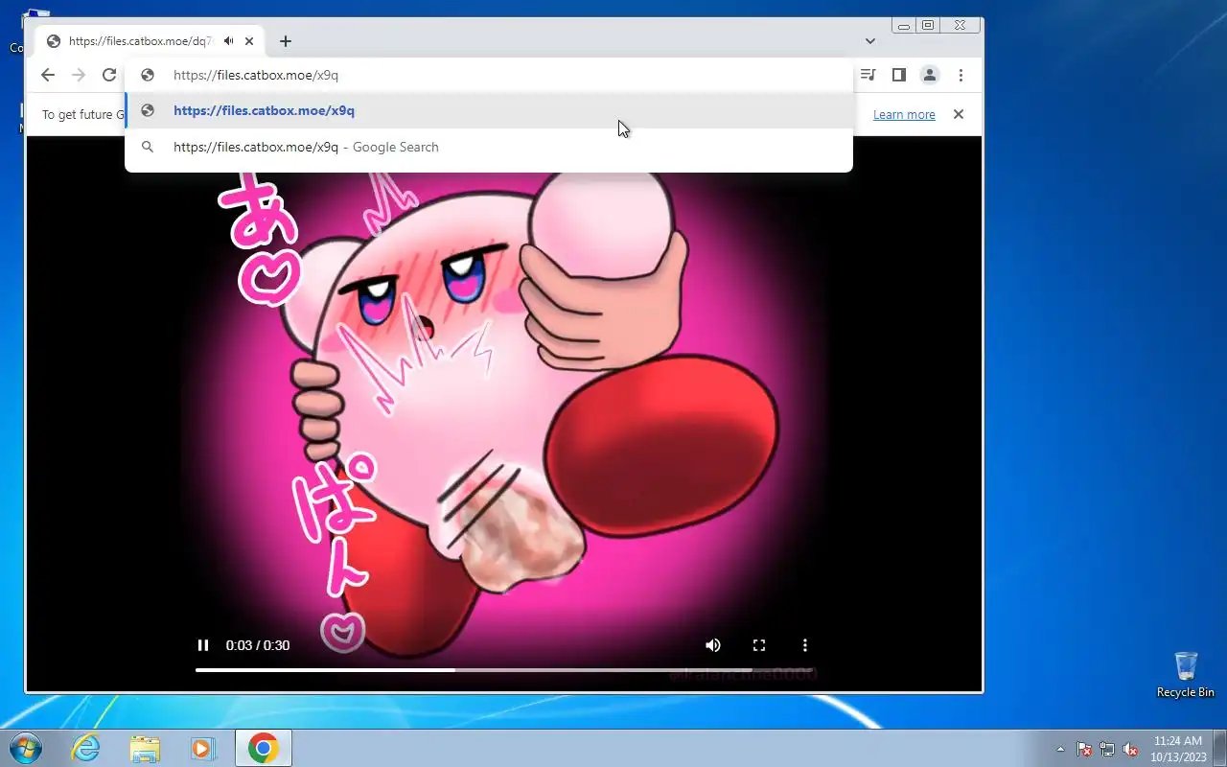1227x767 pixels.
Task: Show hidden system tray icons
Action: point(1060,749)
